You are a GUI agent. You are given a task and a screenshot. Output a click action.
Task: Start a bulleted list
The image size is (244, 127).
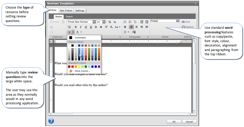click(x=125, y=22)
